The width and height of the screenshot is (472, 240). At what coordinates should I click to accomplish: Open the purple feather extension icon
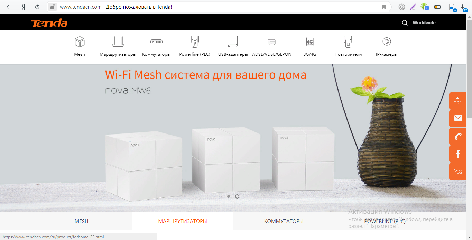click(413, 7)
